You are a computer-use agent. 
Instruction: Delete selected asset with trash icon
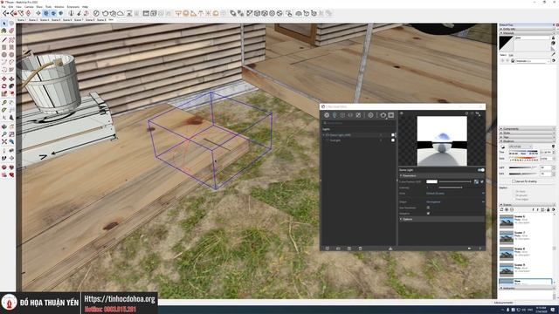[x=360, y=249]
